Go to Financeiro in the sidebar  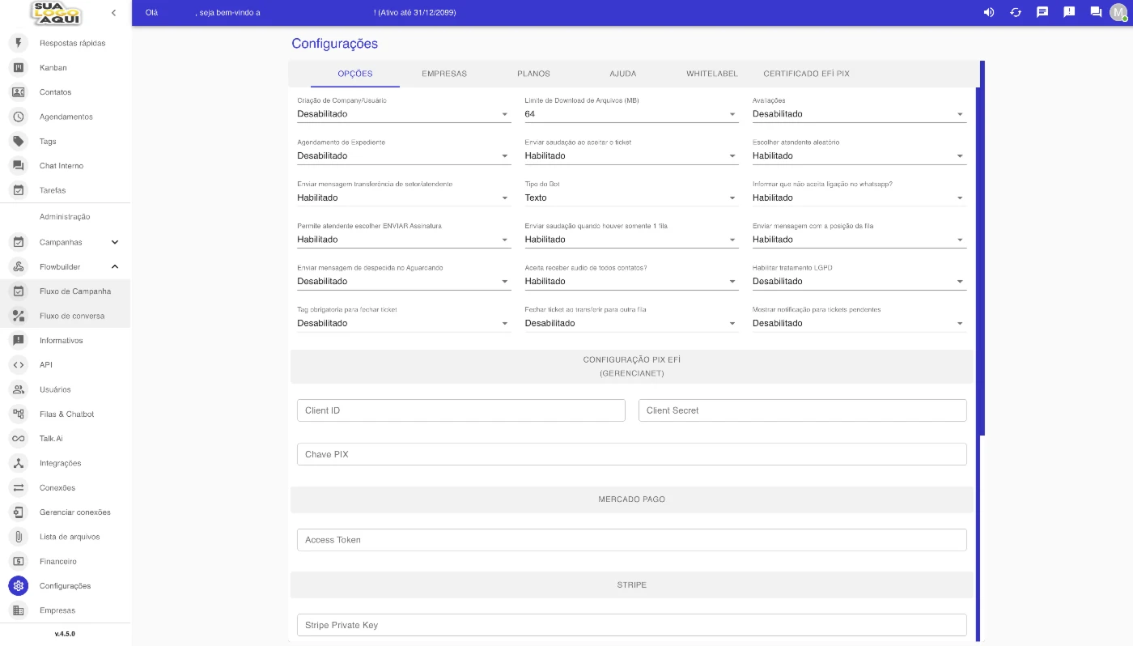click(x=57, y=561)
